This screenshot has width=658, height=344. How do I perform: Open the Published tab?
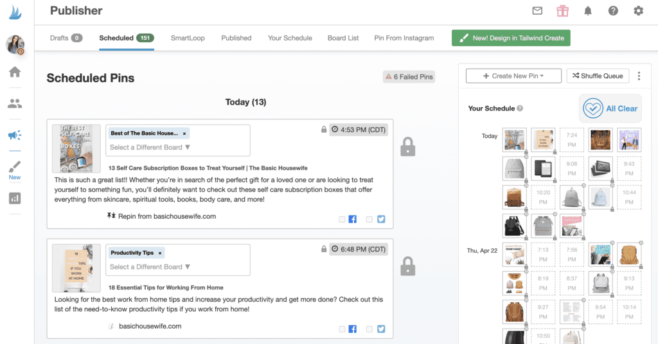pyautogui.click(x=236, y=38)
